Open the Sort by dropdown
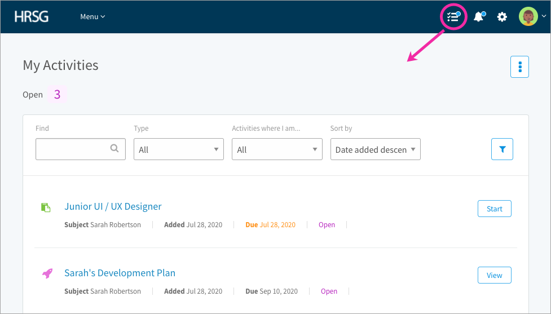 [x=375, y=149]
